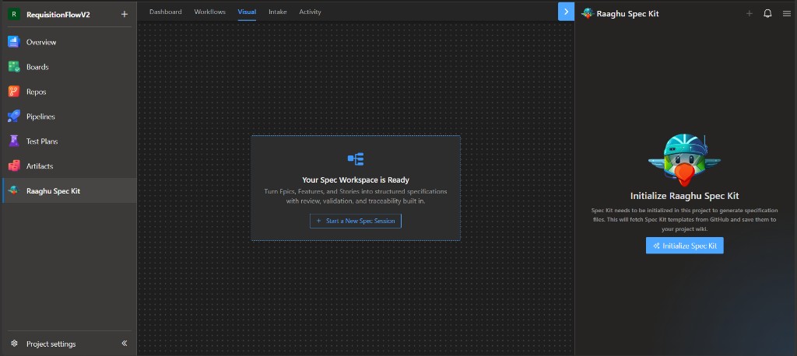Viewport: 797px width, 356px height.
Task: Click 'Your Spec Workspace is Ready' heading
Action: tap(356, 180)
